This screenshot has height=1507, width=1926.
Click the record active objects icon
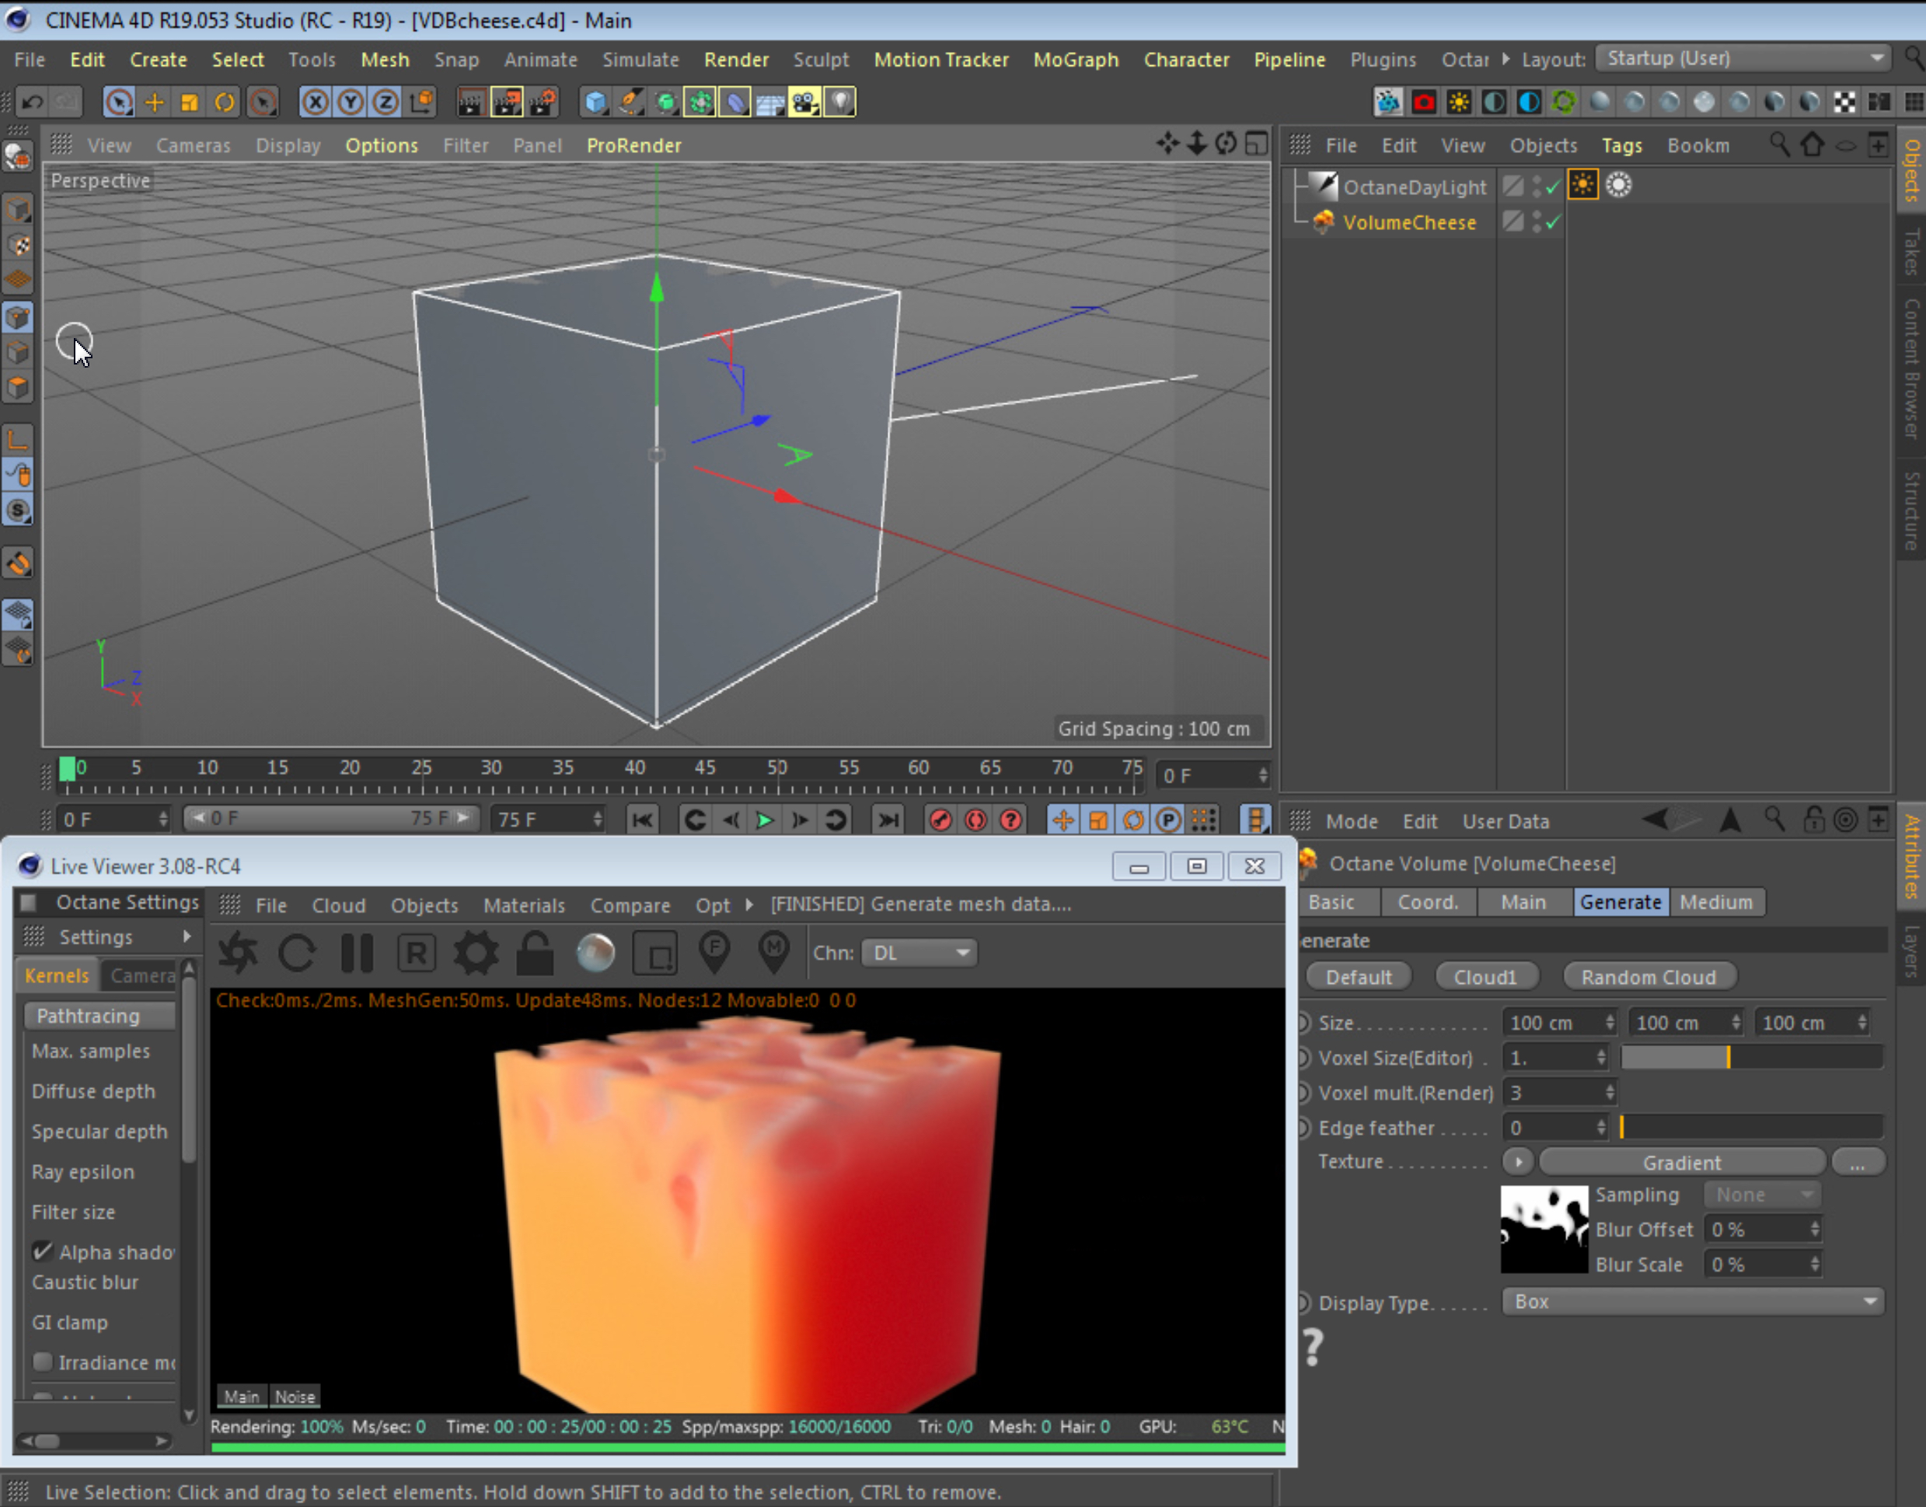[x=940, y=820]
